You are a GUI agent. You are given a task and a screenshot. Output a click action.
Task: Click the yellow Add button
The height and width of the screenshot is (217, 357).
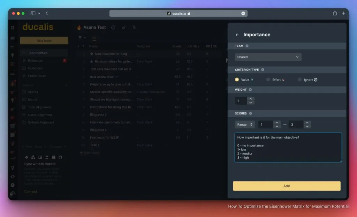pyautogui.click(x=287, y=186)
